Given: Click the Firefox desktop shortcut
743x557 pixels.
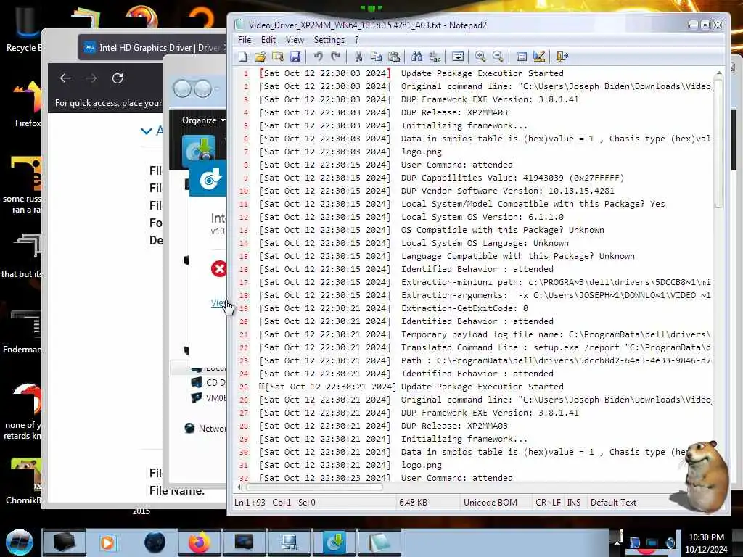Looking at the screenshot, I should 27,104.
